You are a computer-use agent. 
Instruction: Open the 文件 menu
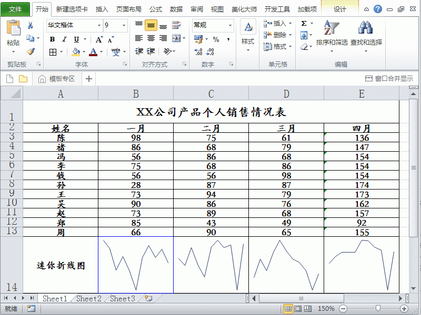click(x=16, y=8)
